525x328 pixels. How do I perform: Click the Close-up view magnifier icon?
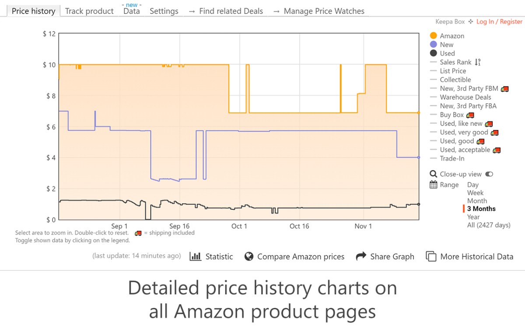pos(434,174)
